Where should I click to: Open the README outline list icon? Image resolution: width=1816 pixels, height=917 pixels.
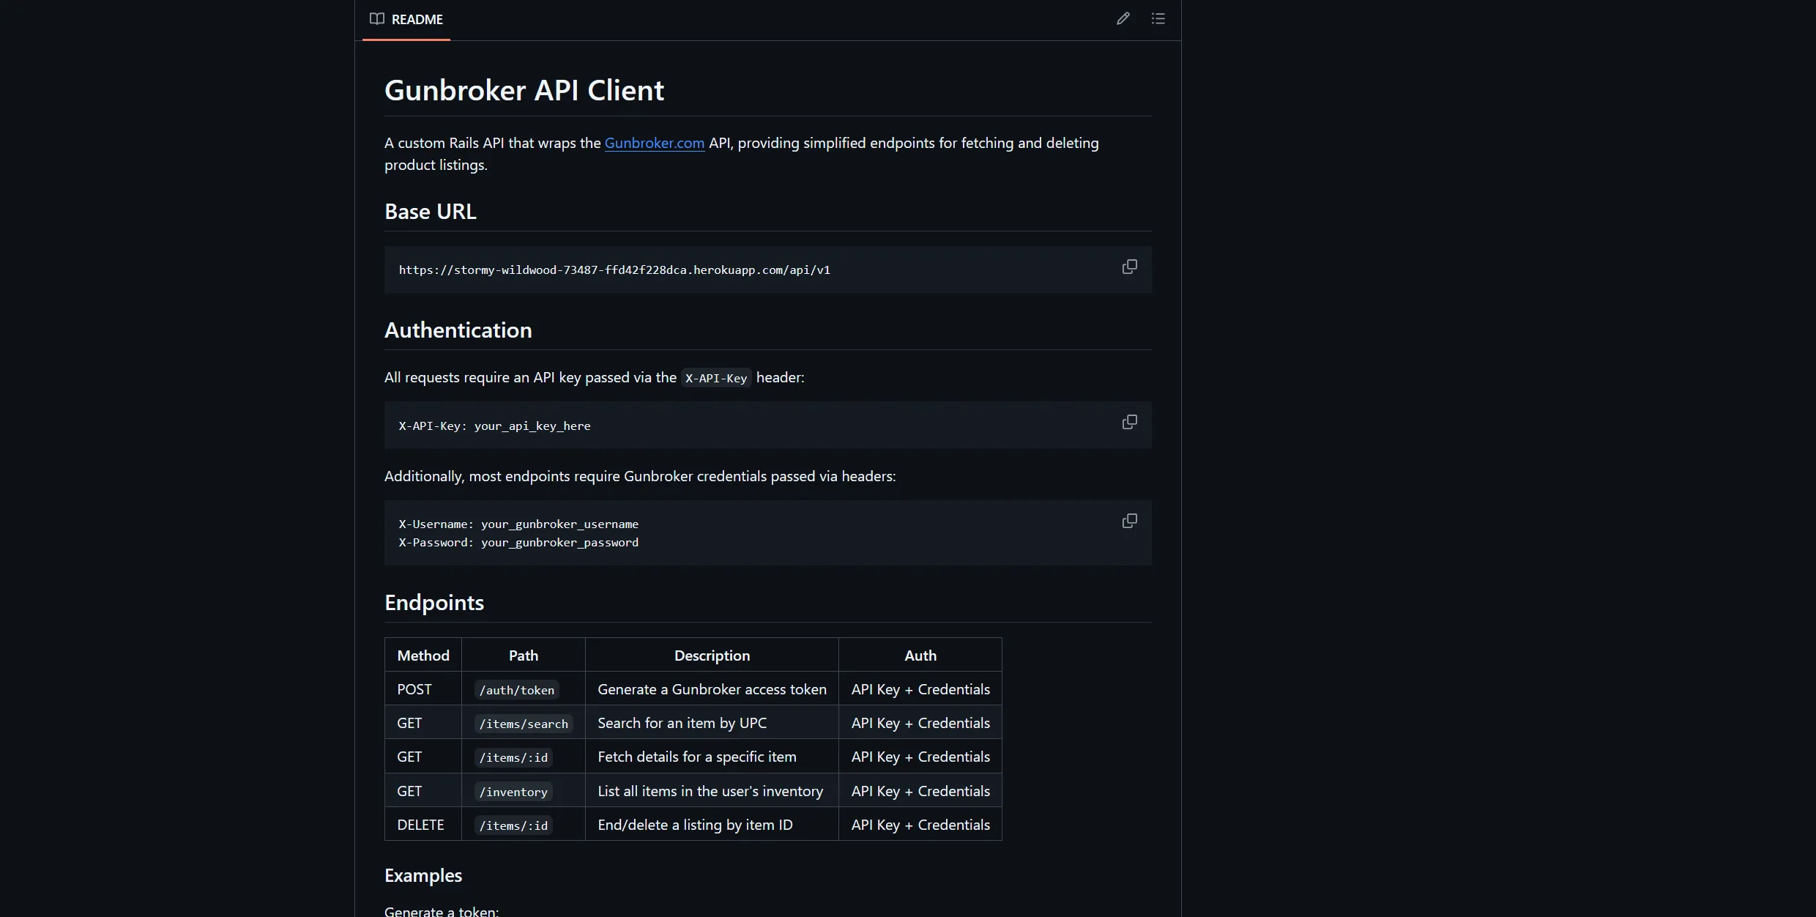(x=1158, y=19)
